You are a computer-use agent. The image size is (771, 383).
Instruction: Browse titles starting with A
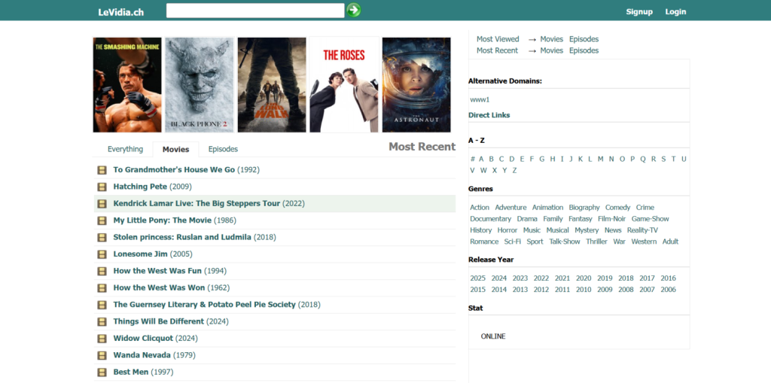click(481, 159)
